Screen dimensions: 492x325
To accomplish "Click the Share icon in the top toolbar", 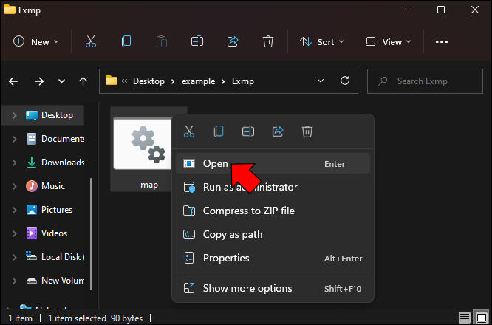I will [233, 42].
